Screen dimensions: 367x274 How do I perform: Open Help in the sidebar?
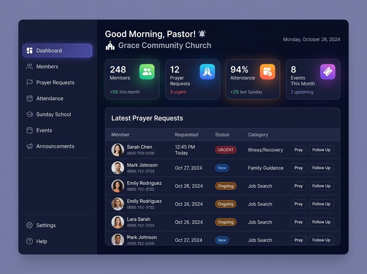(x=57, y=241)
